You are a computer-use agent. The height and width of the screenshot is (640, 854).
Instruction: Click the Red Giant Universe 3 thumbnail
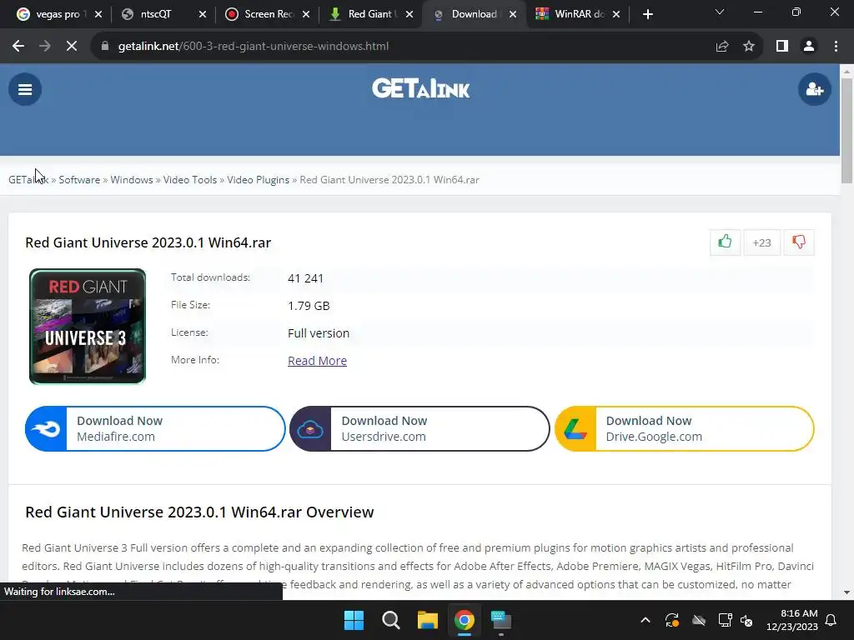tap(88, 327)
